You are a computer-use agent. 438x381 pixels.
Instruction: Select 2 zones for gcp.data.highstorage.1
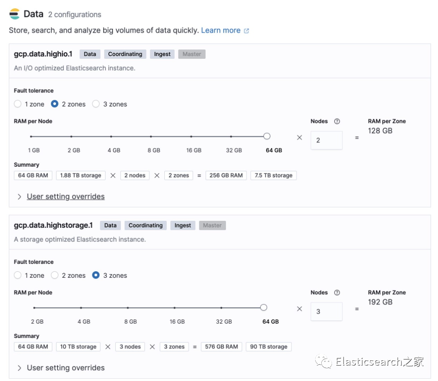[x=55, y=275]
